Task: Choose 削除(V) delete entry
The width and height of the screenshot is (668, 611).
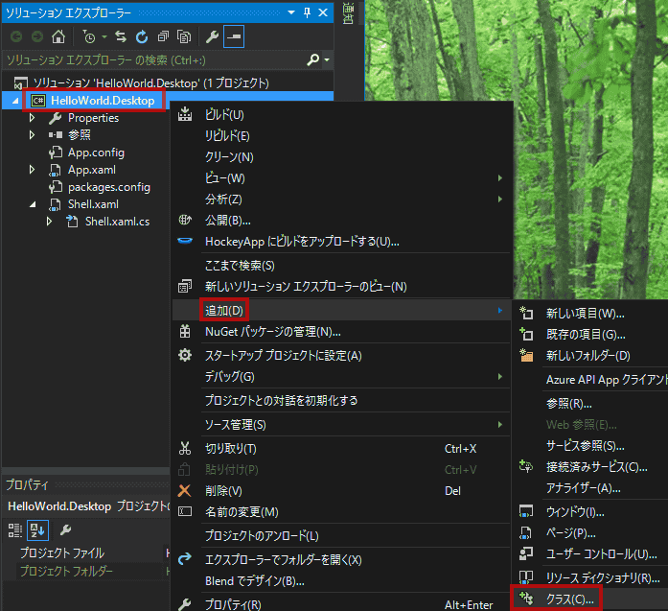Action: tap(341, 491)
